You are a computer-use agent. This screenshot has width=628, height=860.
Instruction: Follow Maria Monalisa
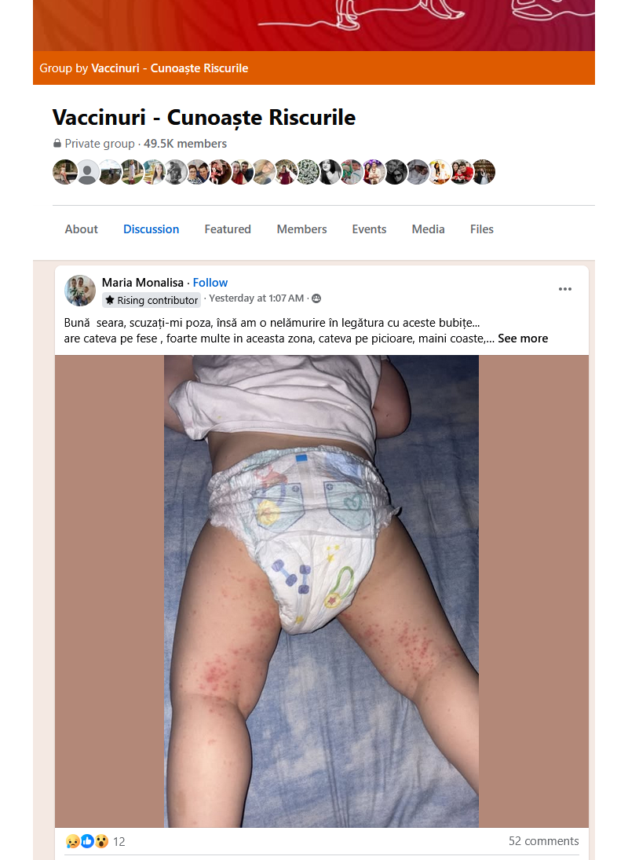pos(210,283)
